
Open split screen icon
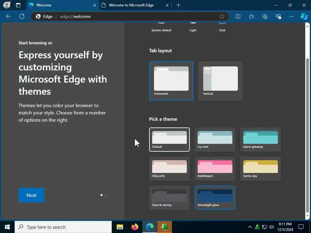tap(238, 16)
